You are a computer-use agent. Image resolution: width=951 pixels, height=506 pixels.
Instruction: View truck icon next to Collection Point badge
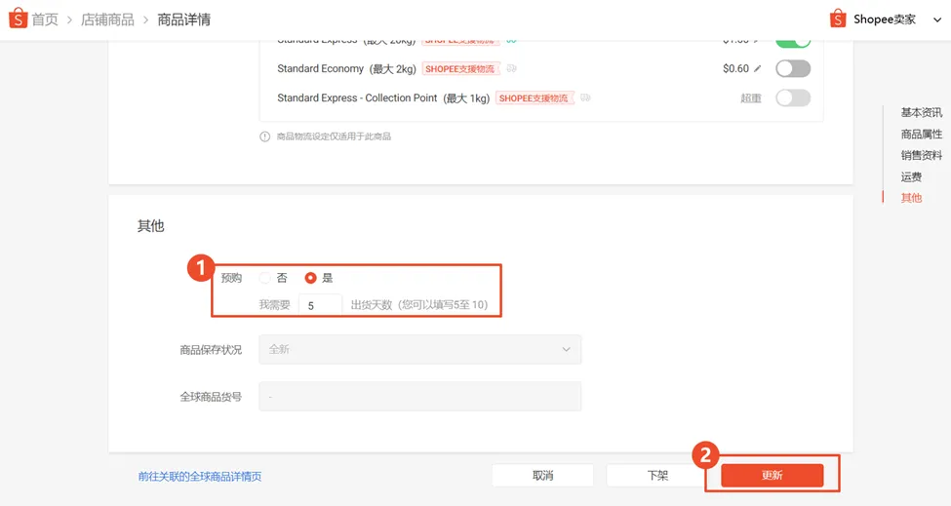(585, 97)
